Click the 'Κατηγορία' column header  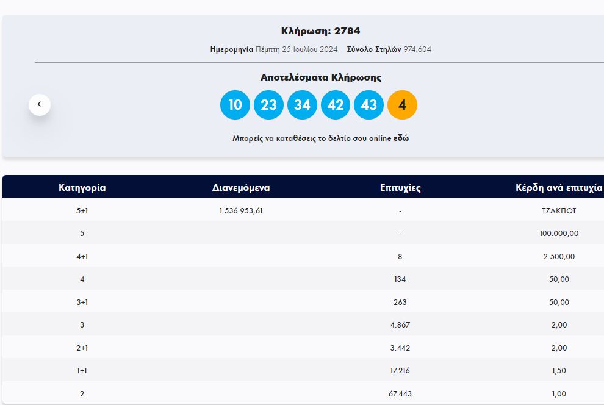(82, 188)
